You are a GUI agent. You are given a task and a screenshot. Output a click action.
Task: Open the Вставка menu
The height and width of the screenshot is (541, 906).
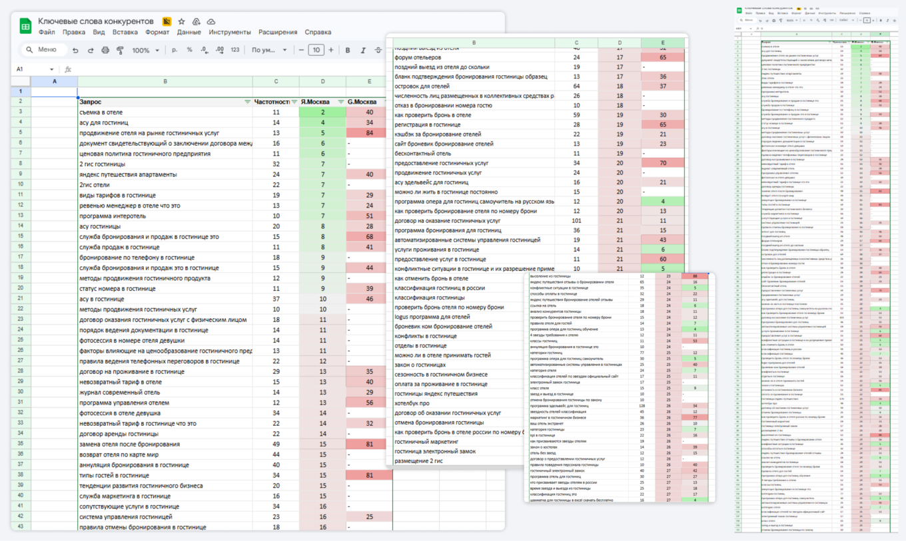(125, 32)
